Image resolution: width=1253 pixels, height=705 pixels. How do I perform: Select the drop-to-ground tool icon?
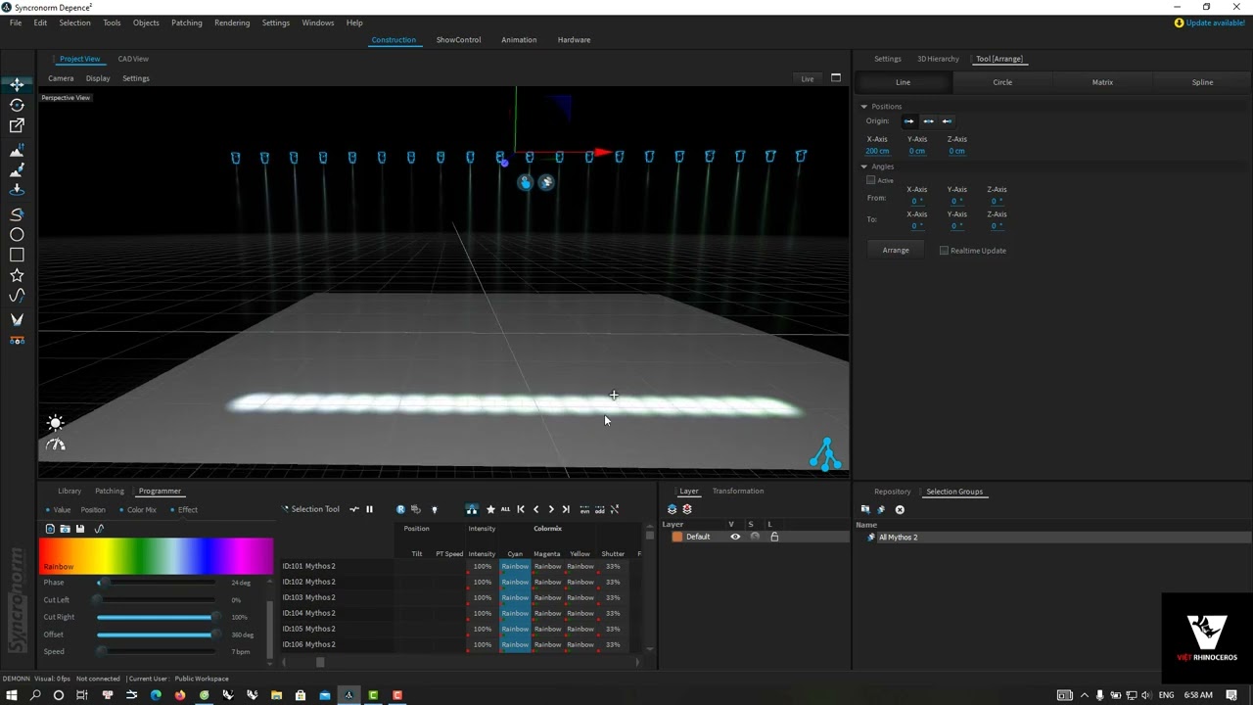[17, 190]
